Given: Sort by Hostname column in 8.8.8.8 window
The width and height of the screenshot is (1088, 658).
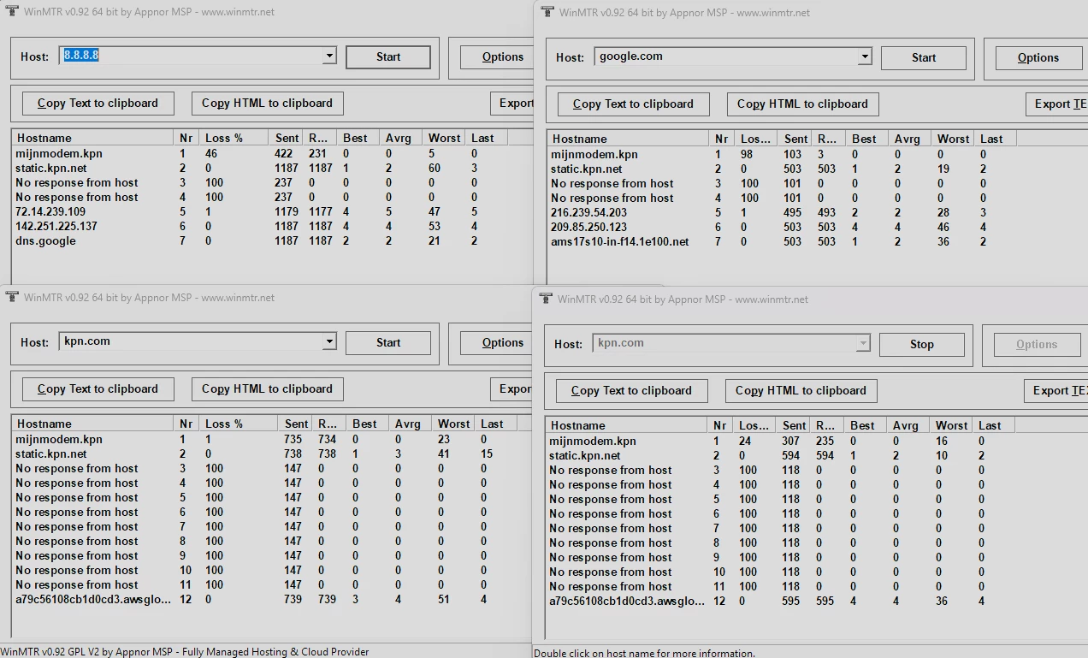Looking at the screenshot, I should coord(92,138).
